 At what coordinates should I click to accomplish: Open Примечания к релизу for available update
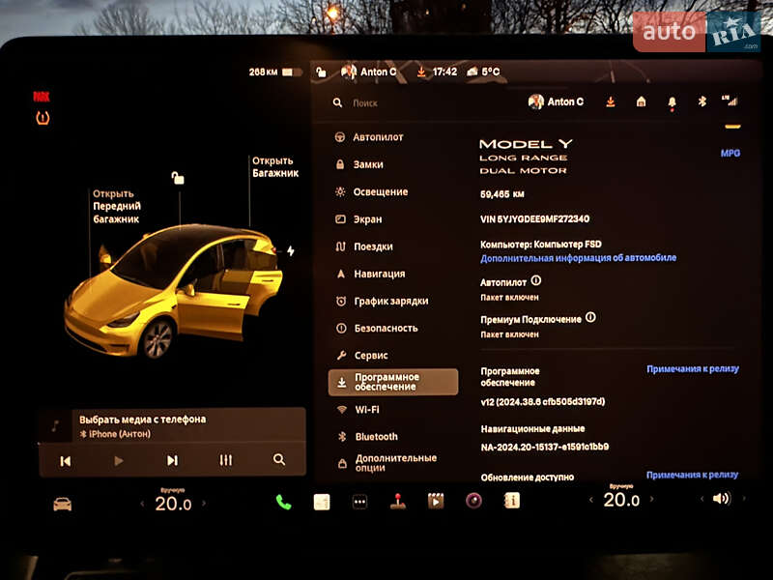[x=692, y=475]
